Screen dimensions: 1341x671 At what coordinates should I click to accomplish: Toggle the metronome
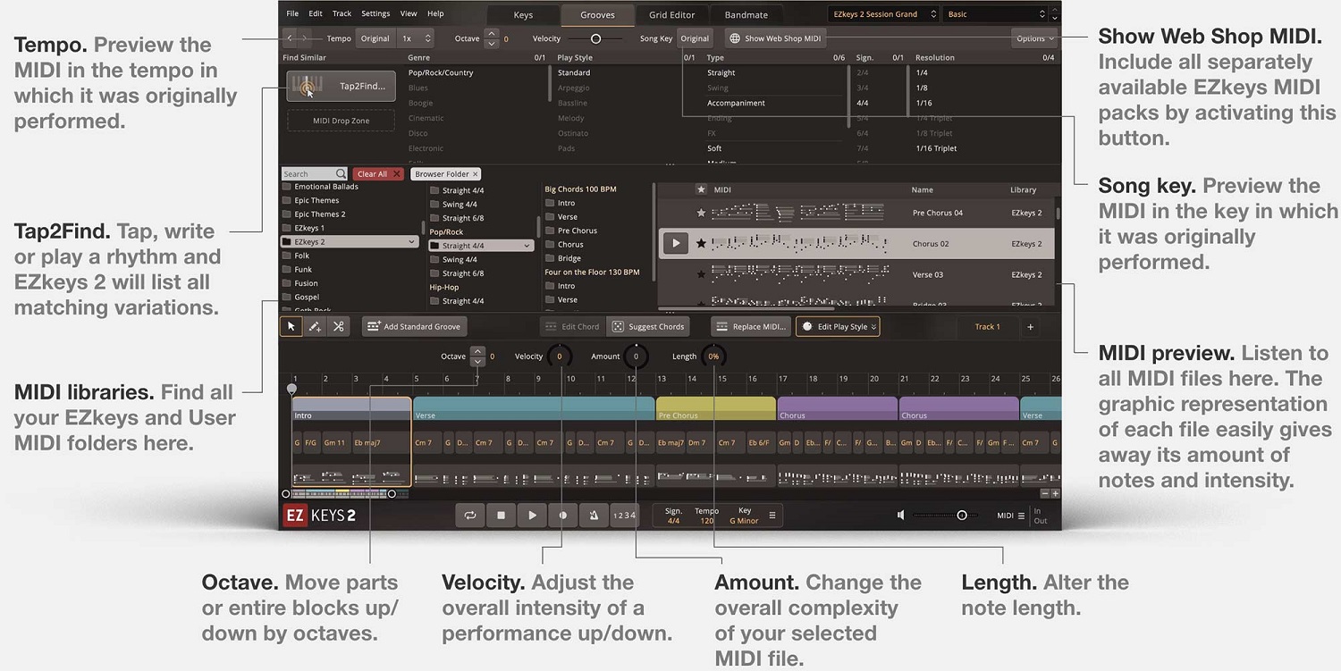click(x=594, y=515)
